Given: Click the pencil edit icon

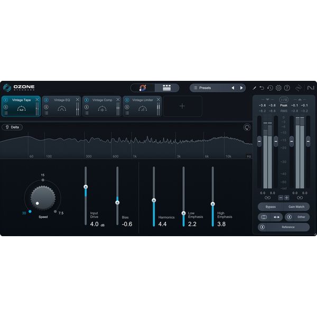Looking at the screenshot, I should coord(254,88).
